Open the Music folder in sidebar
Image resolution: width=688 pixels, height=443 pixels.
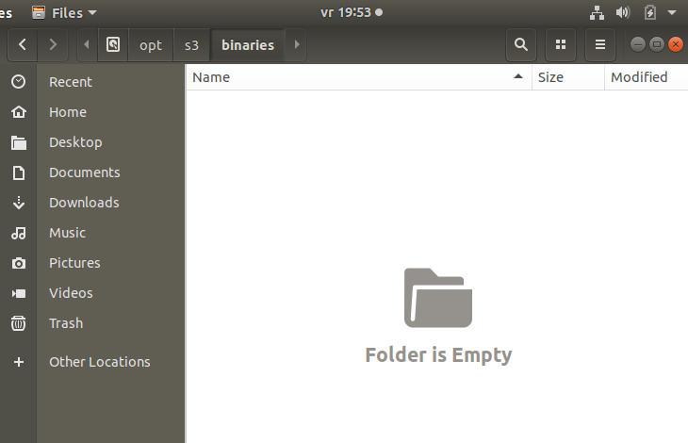point(67,233)
